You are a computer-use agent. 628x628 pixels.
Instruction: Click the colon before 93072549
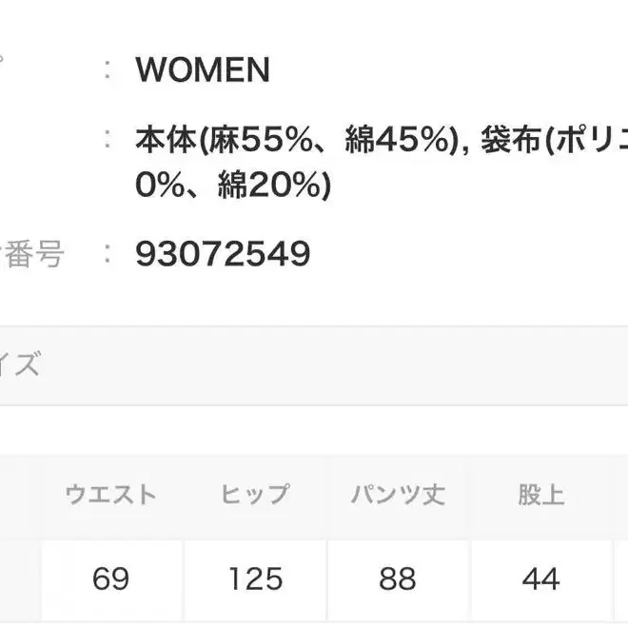pyautogui.click(x=110, y=254)
